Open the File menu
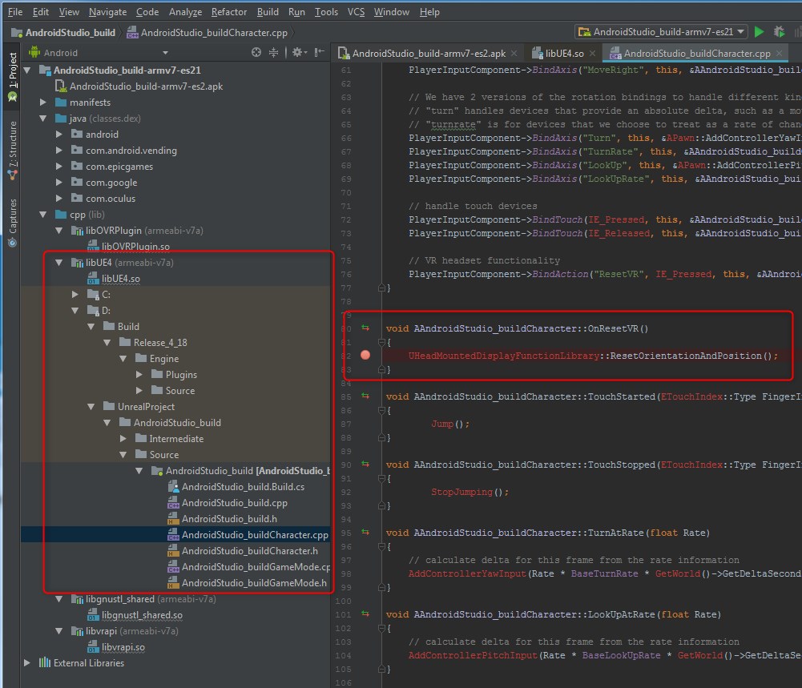The image size is (802, 688). [x=15, y=12]
